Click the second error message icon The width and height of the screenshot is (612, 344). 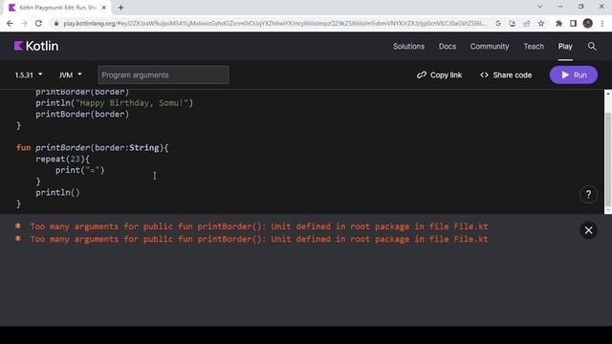18,238
